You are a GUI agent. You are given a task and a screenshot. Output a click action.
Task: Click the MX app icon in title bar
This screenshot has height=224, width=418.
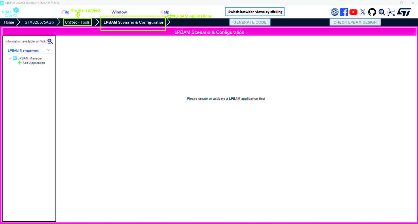click(2, 3)
